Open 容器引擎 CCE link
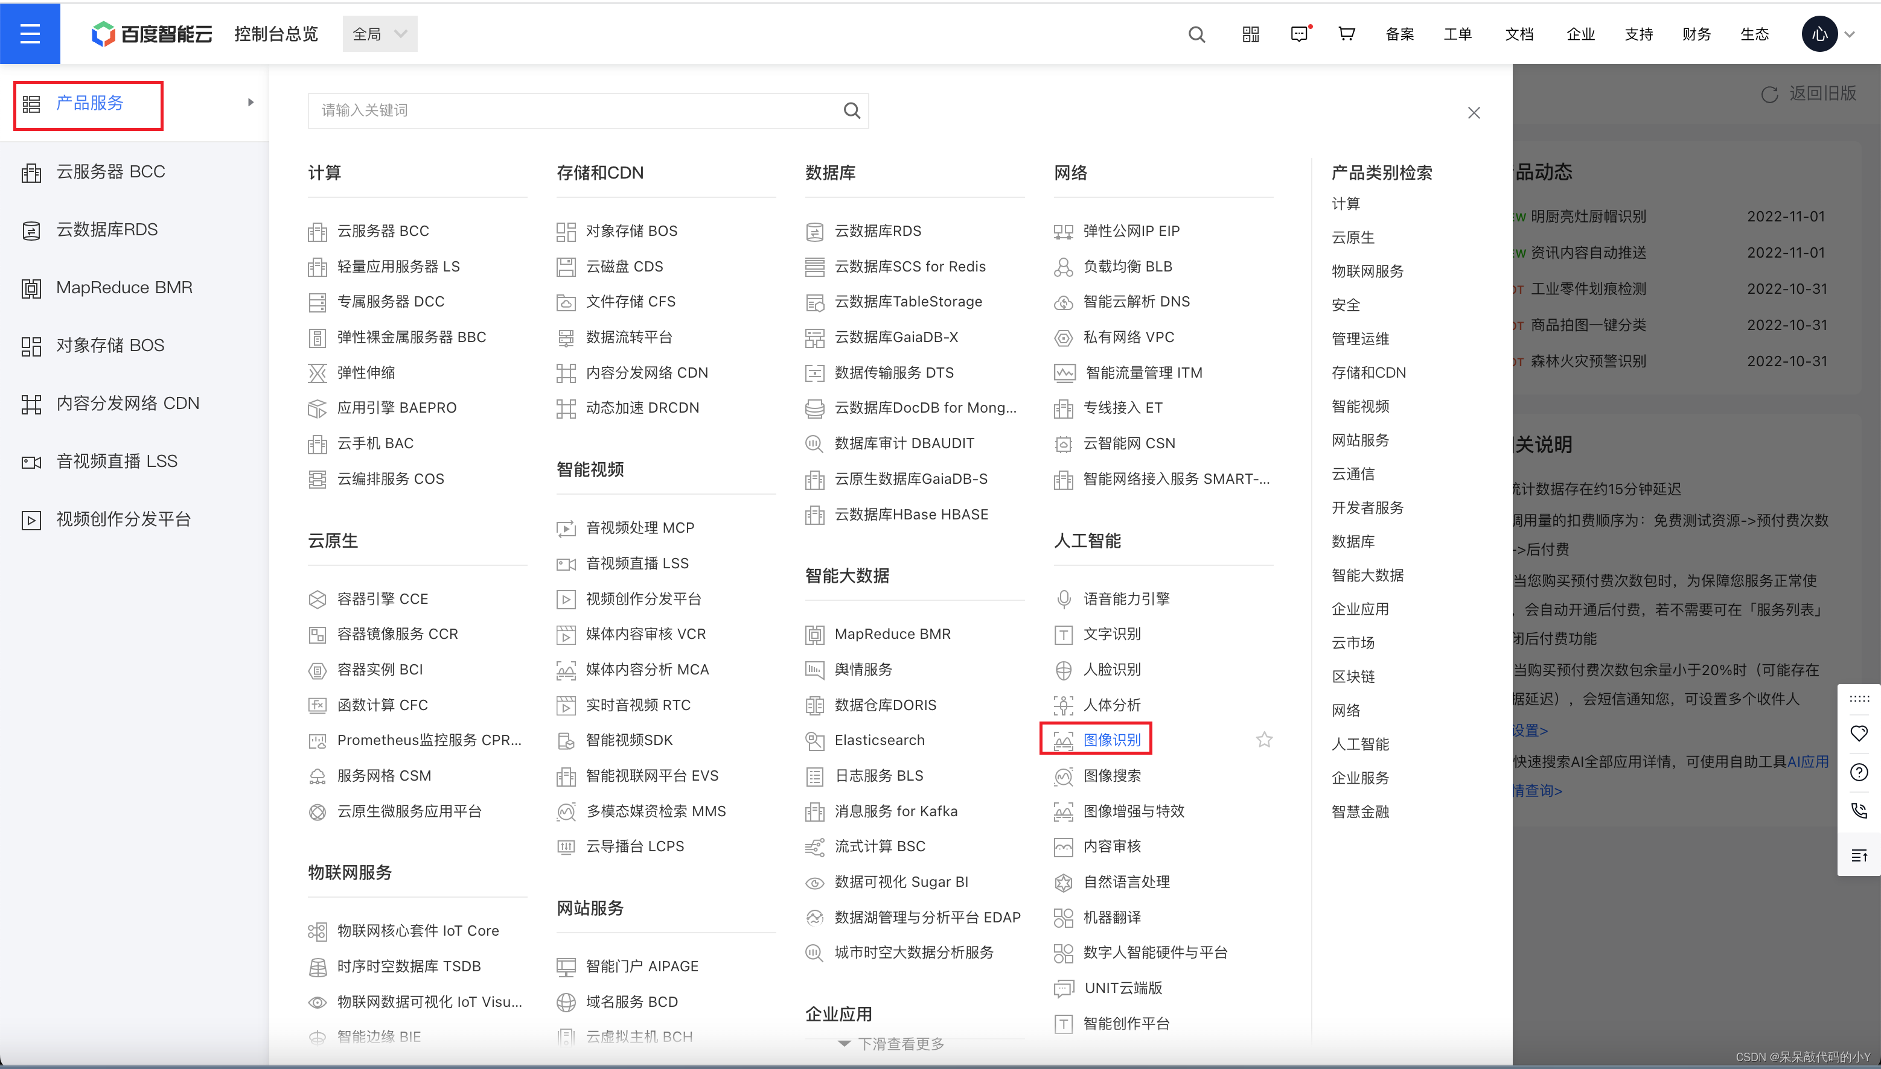 (x=382, y=599)
